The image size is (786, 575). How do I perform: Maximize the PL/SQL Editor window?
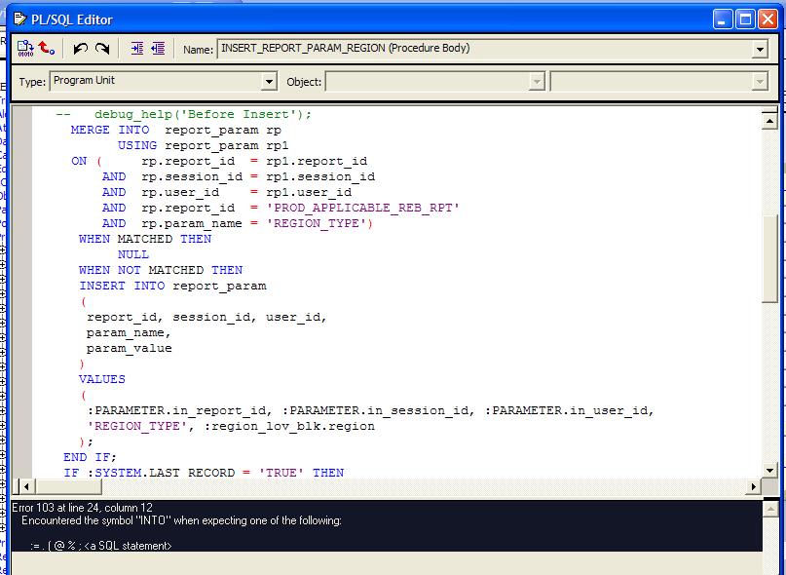pyautogui.click(x=746, y=19)
